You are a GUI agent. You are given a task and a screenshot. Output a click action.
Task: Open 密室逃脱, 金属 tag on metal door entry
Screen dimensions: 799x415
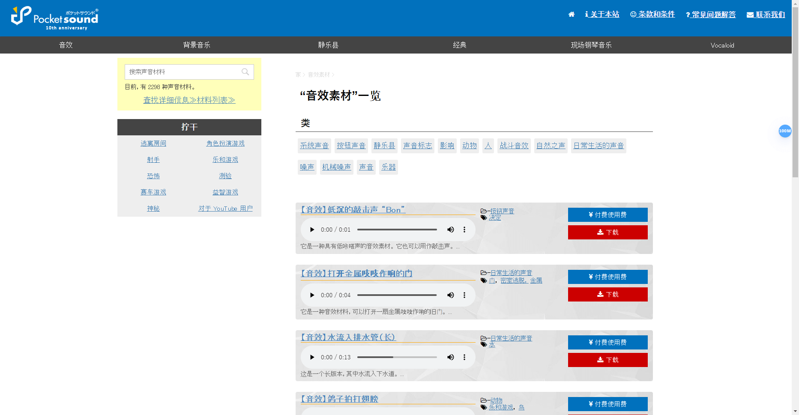click(x=521, y=281)
